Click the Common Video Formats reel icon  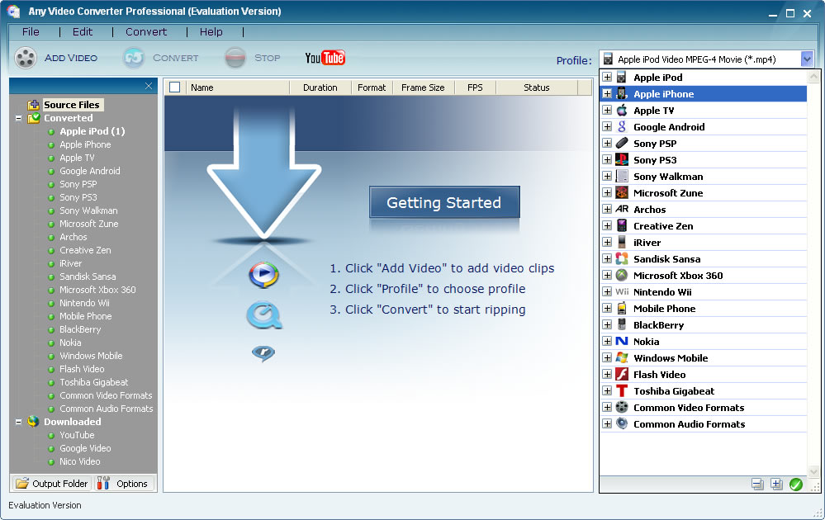[x=622, y=407]
